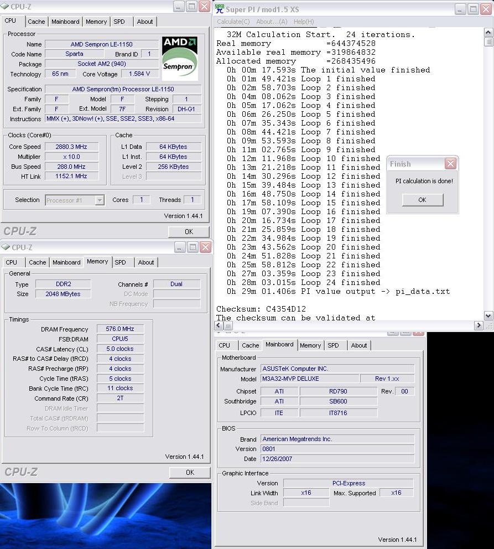Viewport: 494px width, 549px height.
Task: Click Super PI horizontal scroll left arrow
Action: [219, 325]
